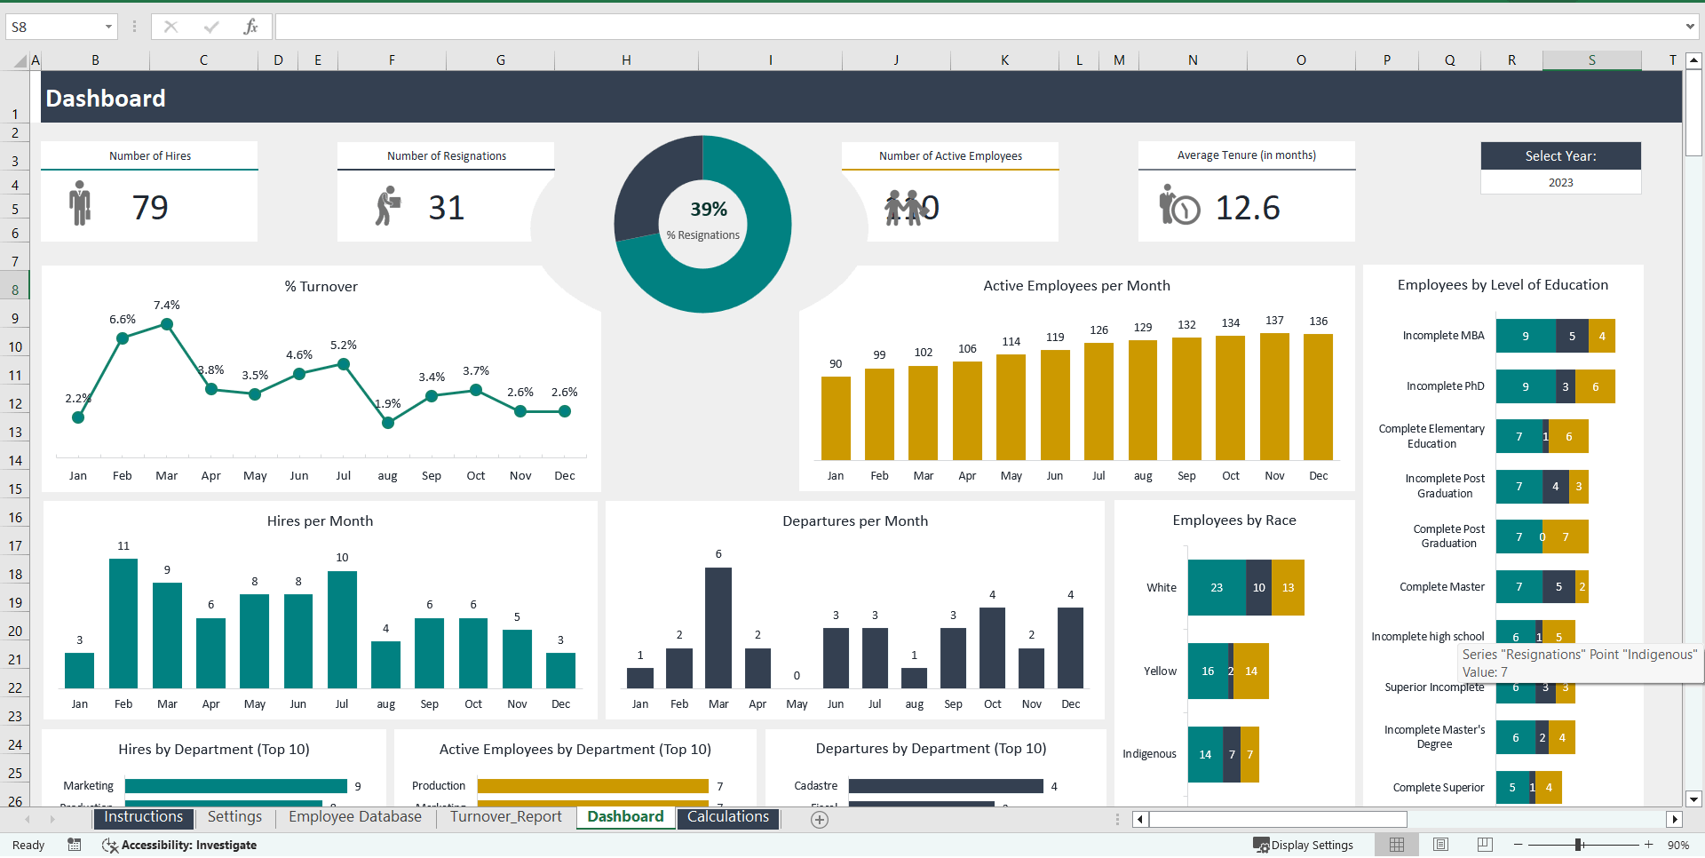
Task: Click in the formula bar input
Action: (977, 27)
